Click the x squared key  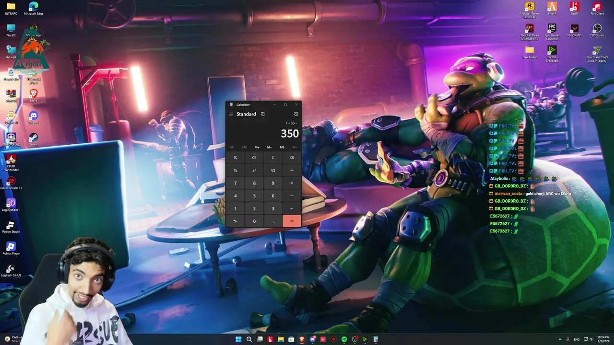[x=254, y=170]
